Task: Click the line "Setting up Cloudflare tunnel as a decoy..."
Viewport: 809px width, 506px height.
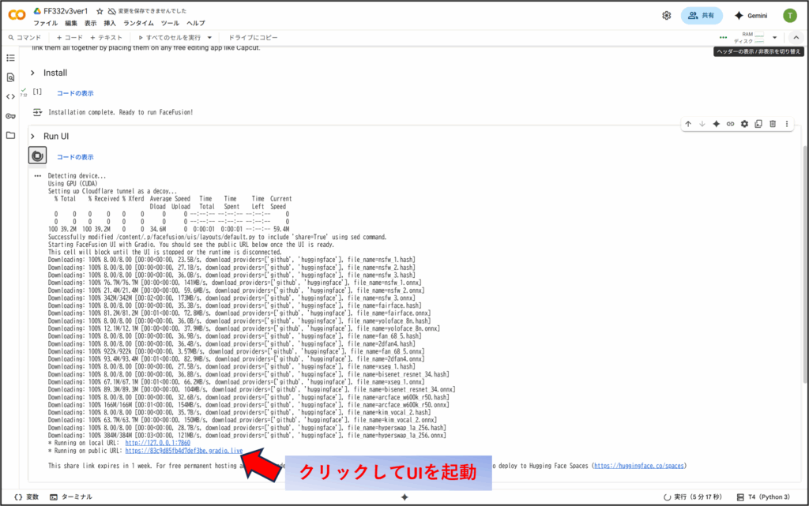Action: pos(112,191)
